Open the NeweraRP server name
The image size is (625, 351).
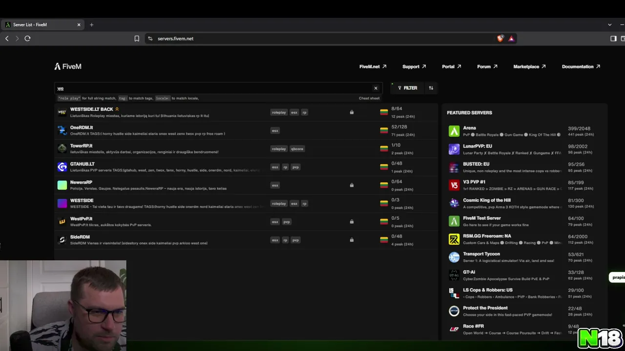[81, 182]
